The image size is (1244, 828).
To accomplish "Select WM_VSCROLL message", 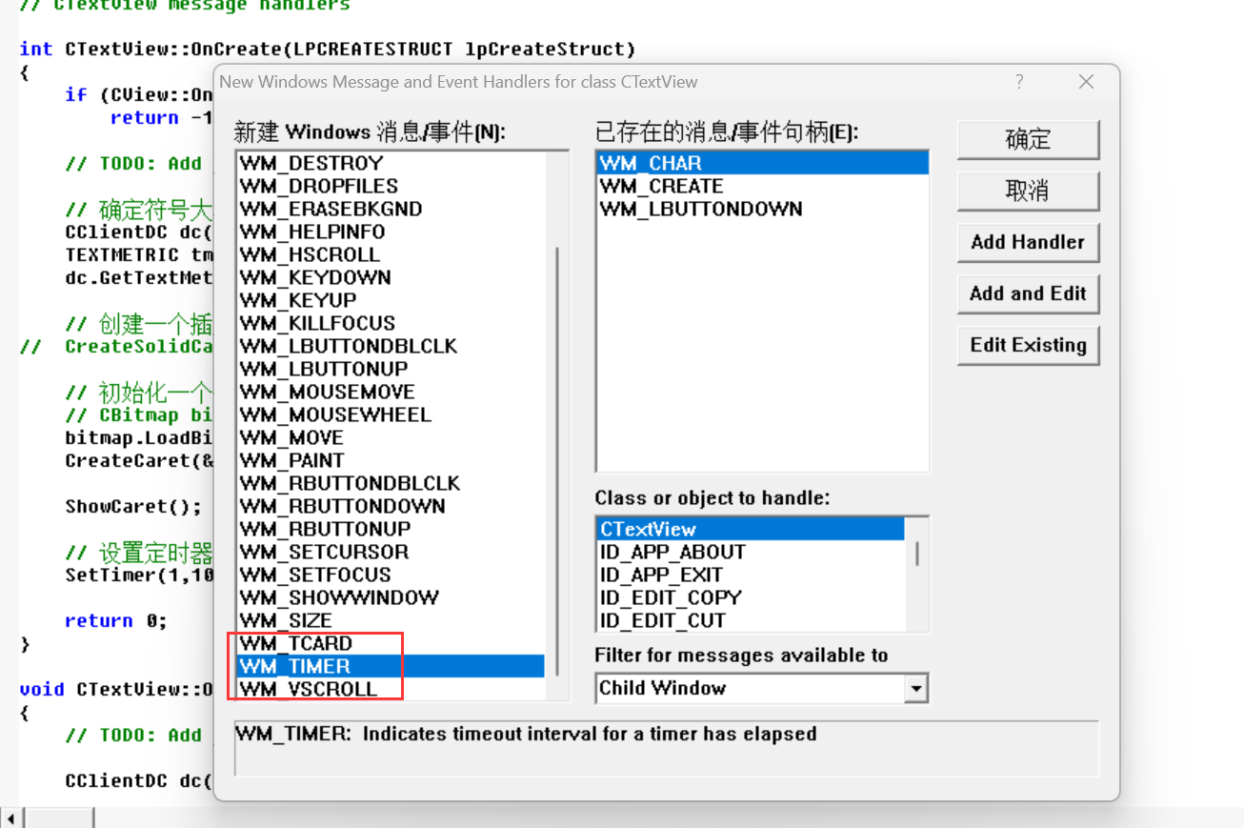I will click(x=391, y=689).
